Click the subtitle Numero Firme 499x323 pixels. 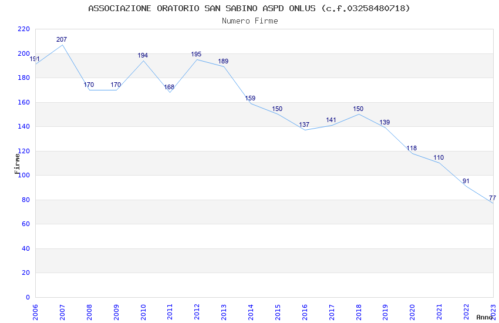(x=250, y=21)
